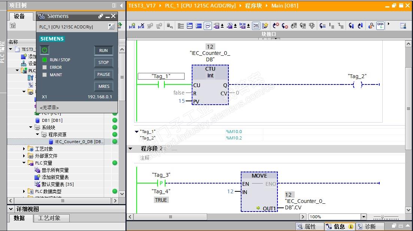Open the 100% zoom dropdown
413x231 pixels.
pyautogui.click(x=364, y=217)
